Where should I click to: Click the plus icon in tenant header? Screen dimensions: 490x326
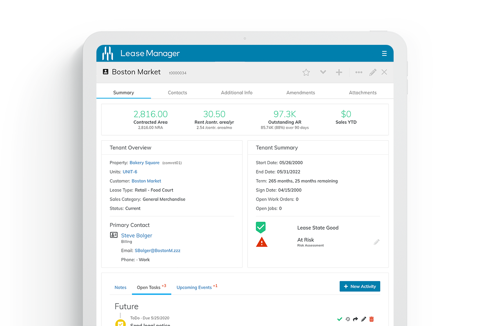point(339,72)
